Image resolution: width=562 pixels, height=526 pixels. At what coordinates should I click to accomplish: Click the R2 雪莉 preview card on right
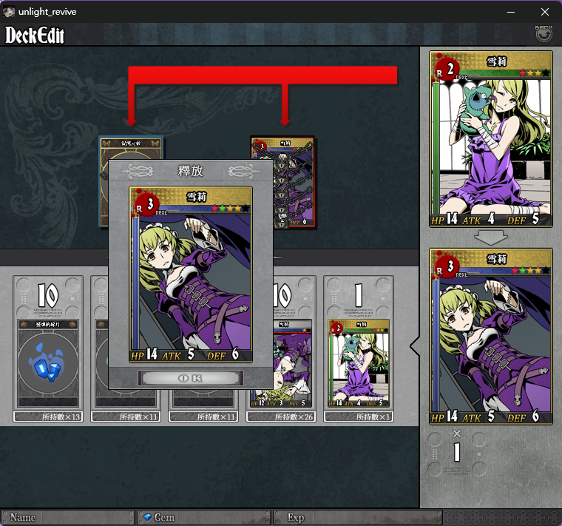tap(491, 139)
